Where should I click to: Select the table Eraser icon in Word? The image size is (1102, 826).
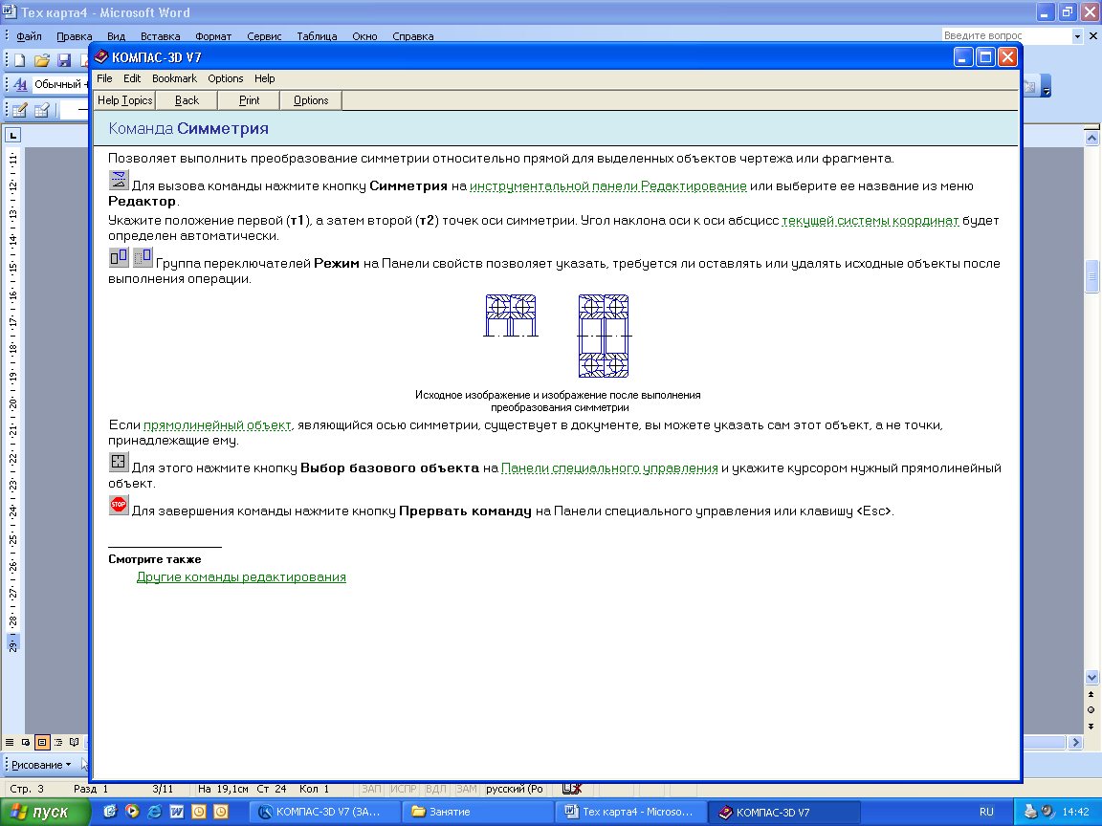point(42,110)
